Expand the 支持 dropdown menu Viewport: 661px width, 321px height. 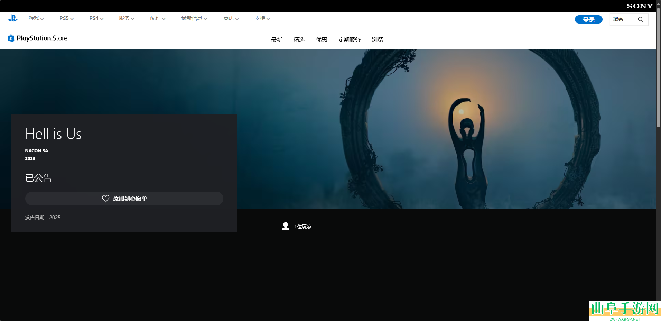coord(262,18)
